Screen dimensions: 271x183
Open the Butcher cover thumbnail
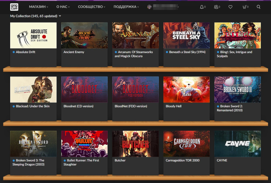coord(135,144)
